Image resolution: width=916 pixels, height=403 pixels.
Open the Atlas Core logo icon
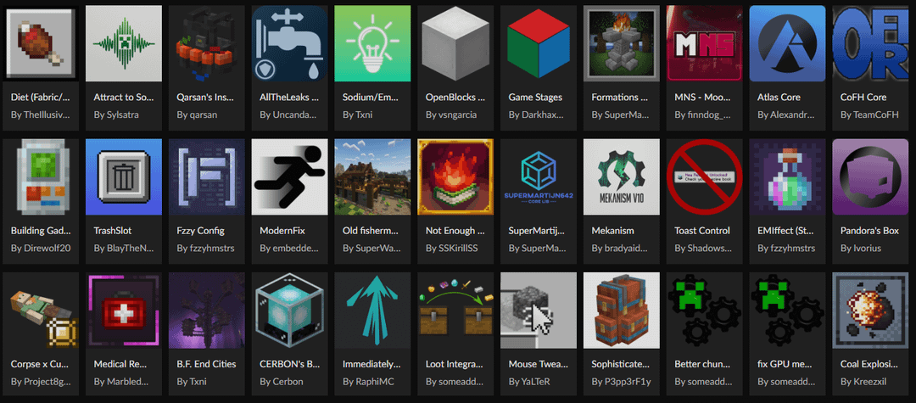coord(787,42)
